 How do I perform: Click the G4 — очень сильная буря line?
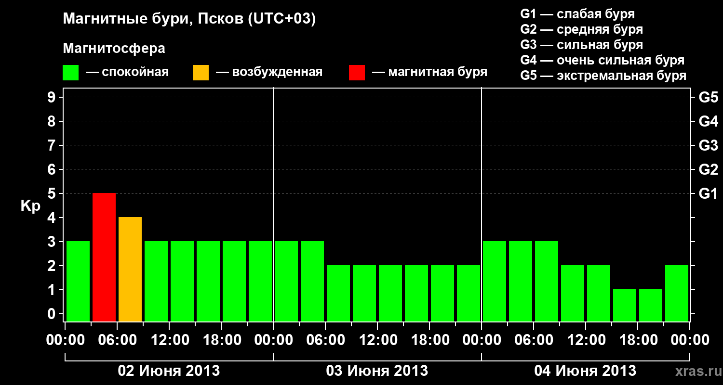pos(602,60)
